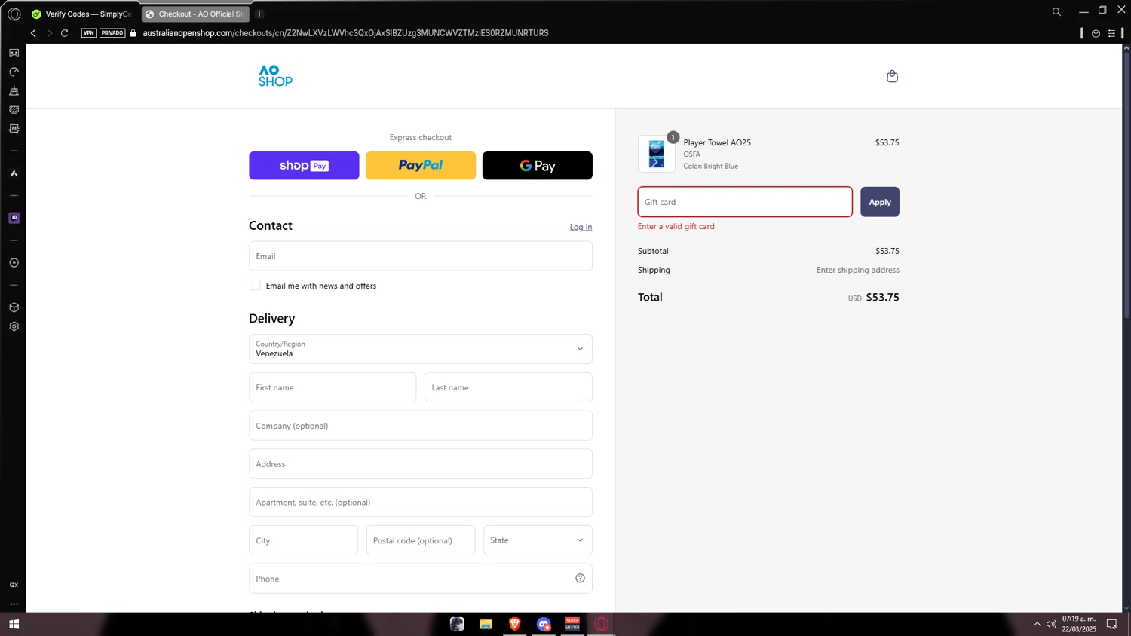
Task: Focus the Phone field
Action: click(421, 579)
